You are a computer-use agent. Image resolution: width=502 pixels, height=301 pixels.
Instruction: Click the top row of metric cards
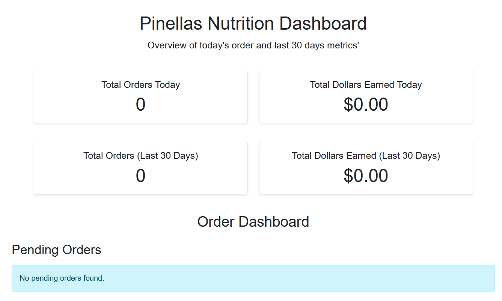(253, 96)
